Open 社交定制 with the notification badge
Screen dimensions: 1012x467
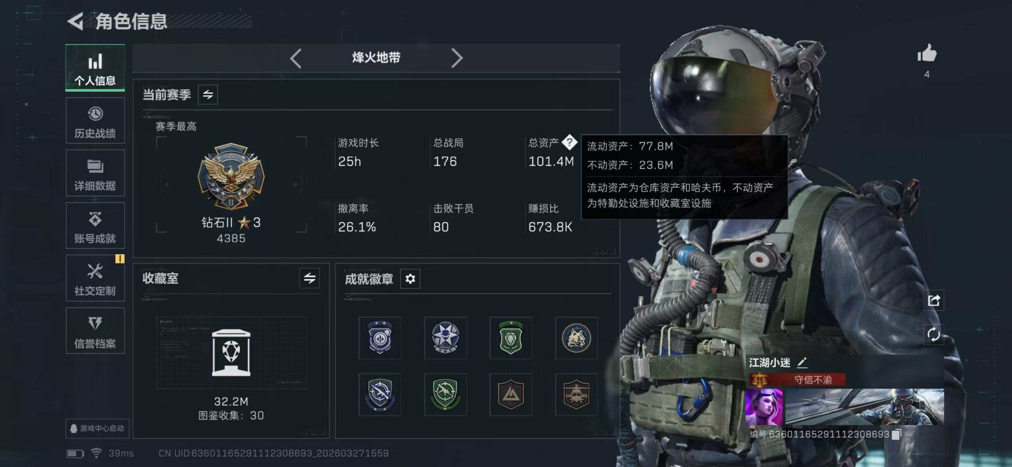coord(95,278)
